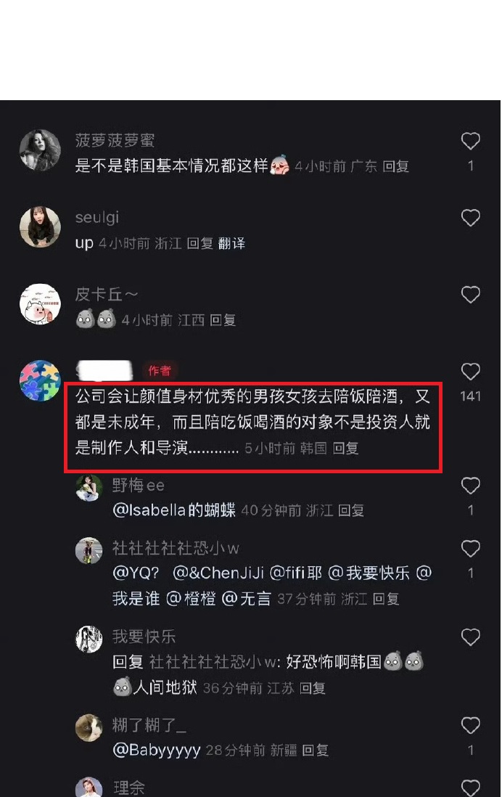Like 野梅ee's reply
Image resolution: width=502 pixels, height=797 pixels.
point(470,486)
